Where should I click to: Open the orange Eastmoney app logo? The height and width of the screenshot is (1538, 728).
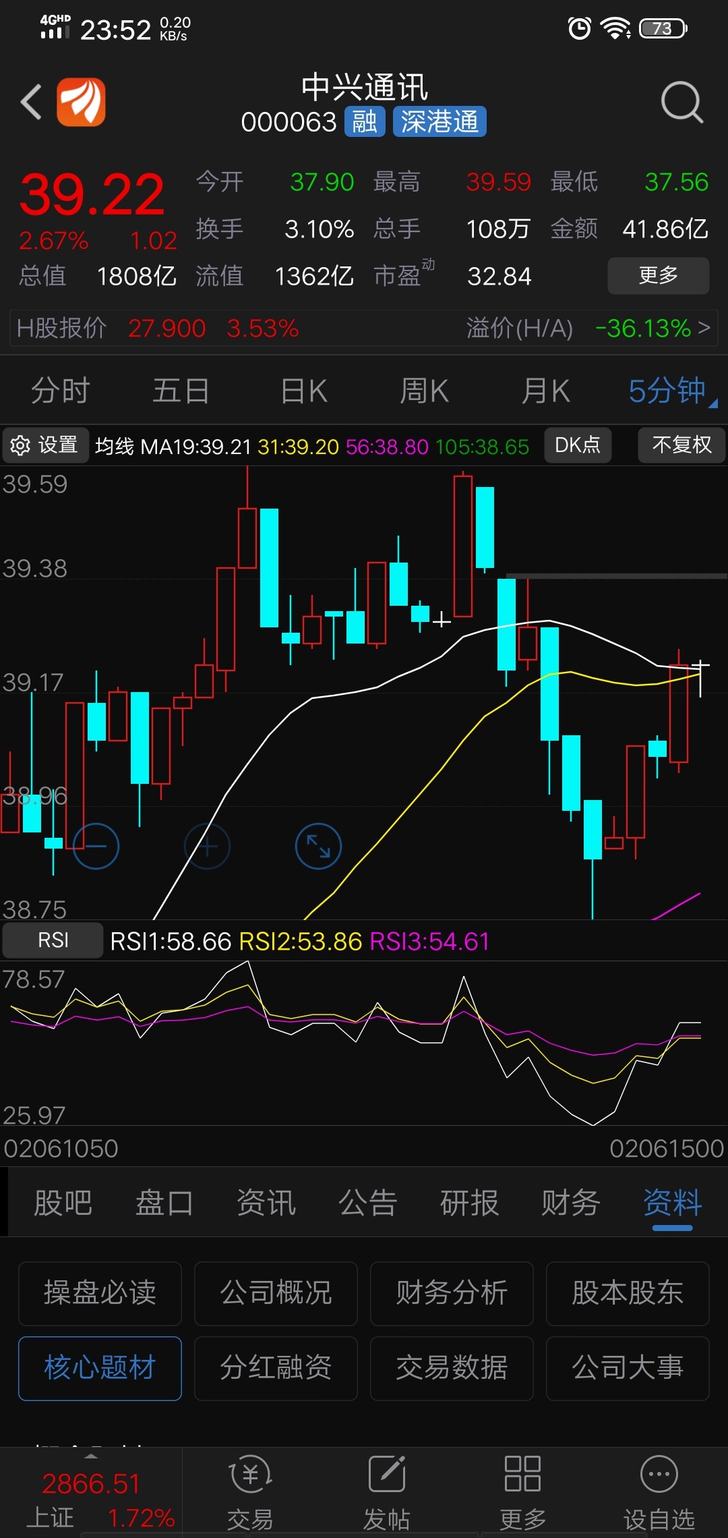coord(81,102)
